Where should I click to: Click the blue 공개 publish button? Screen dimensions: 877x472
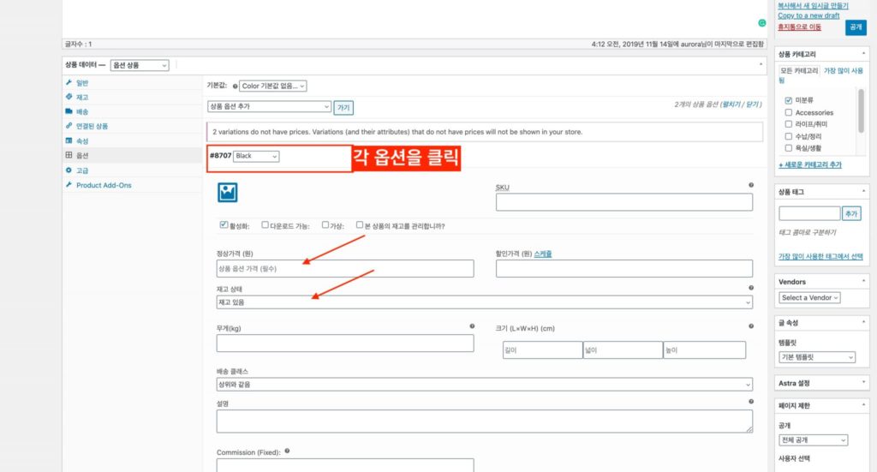point(855,27)
